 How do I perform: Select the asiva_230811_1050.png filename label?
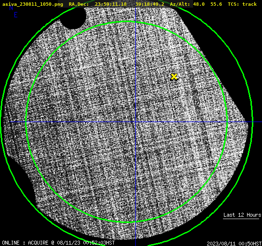[33, 4]
